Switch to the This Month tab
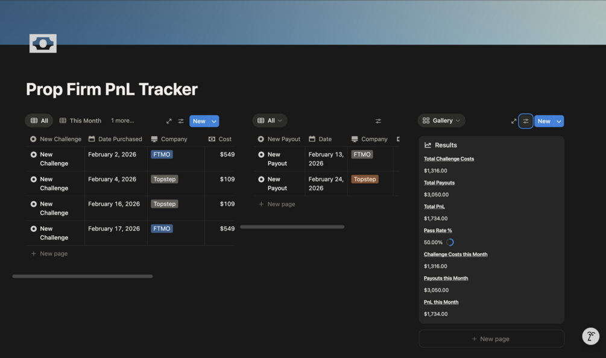Image resolution: width=606 pixels, height=358 pixels. tap(80, 121)
